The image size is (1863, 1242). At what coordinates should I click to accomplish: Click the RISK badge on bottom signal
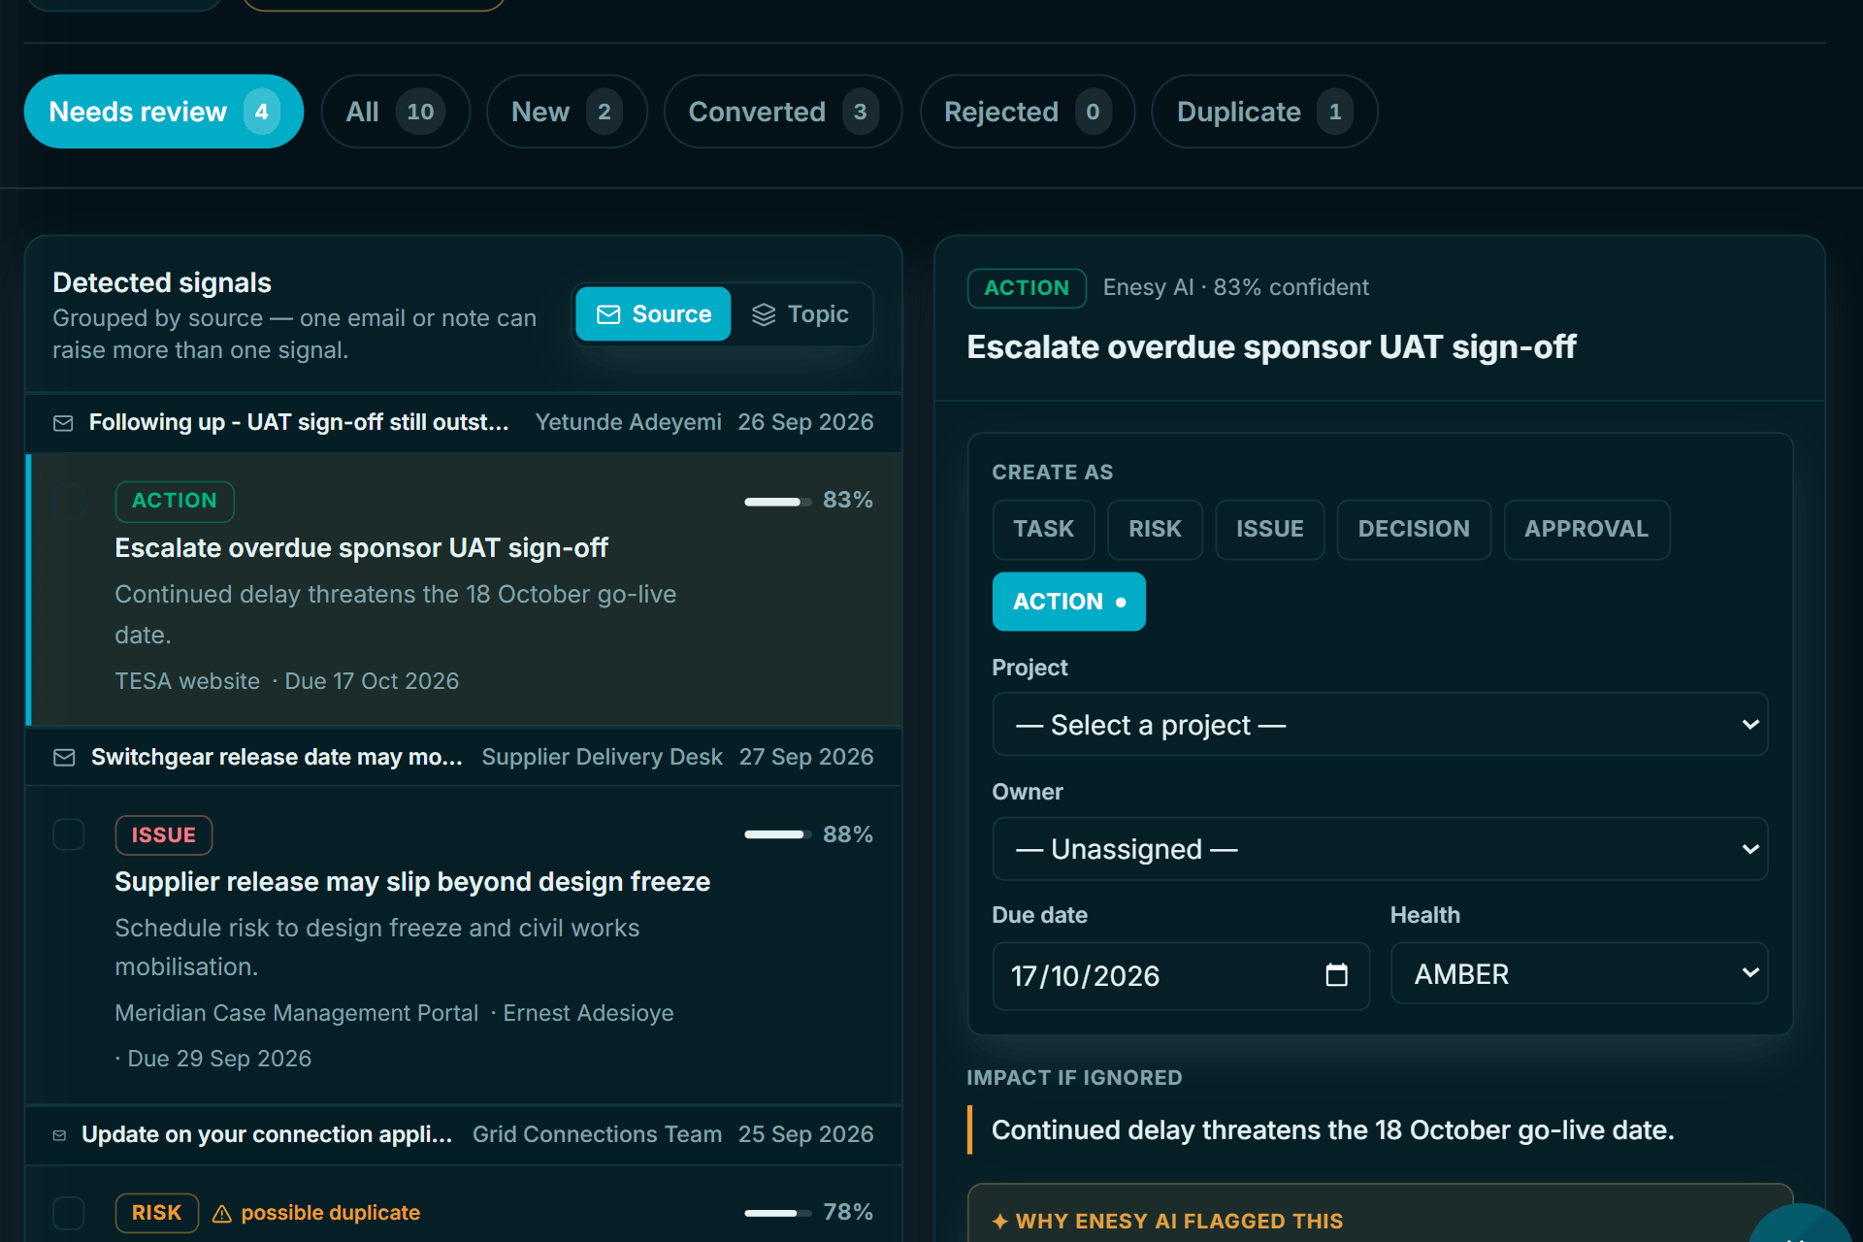coord(157,1213)
